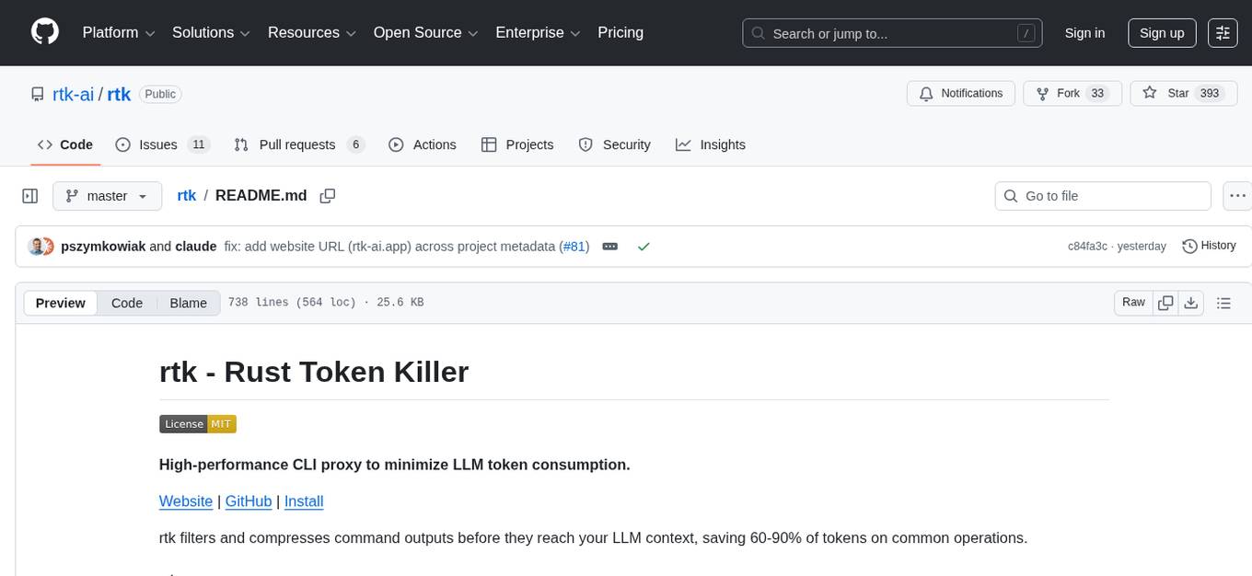Check the green commit status checkmark
This screenshot has width=1252, height=576.
tap(643, 247)
